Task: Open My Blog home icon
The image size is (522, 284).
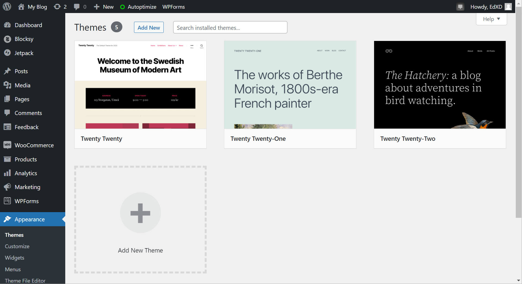Action: (x=21, y=7)
